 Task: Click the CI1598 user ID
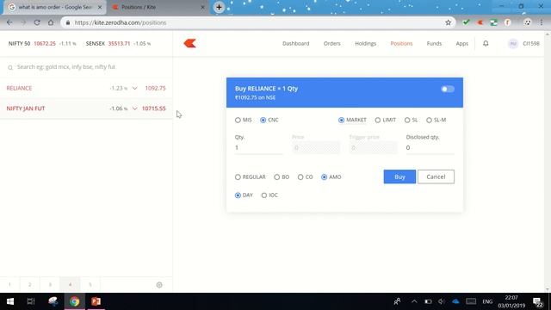[531, 44]
